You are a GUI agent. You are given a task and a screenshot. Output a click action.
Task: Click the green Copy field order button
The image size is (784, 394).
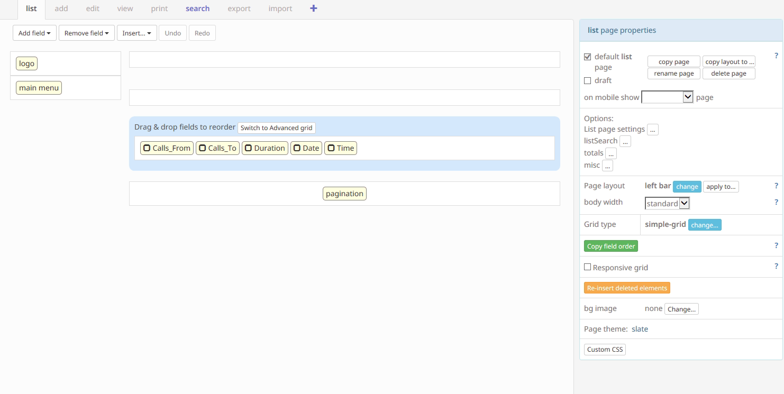coord(611,246)
